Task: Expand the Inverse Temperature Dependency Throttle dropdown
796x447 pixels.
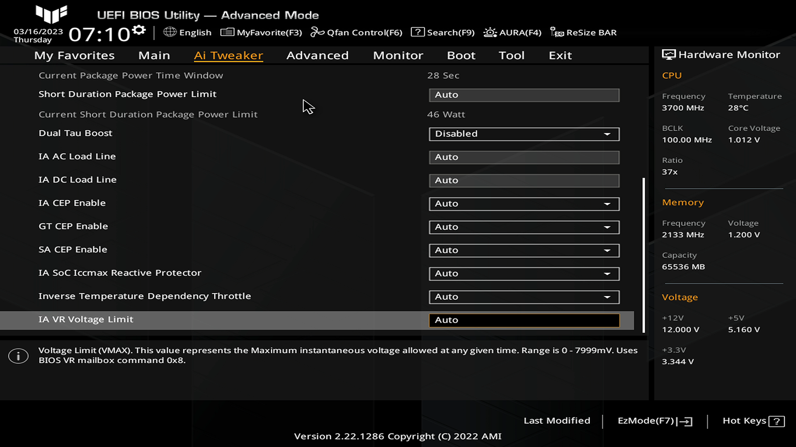Action: [524, 297]
